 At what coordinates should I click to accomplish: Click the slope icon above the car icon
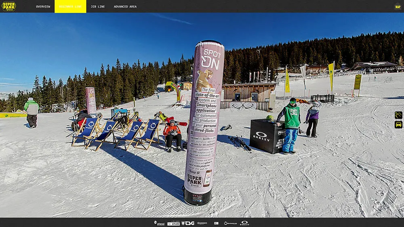click(x=398, y=115)
